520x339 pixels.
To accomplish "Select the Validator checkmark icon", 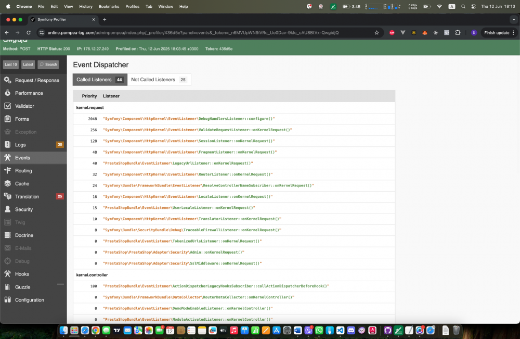I will pyautogui.click(x=8, y=106).
